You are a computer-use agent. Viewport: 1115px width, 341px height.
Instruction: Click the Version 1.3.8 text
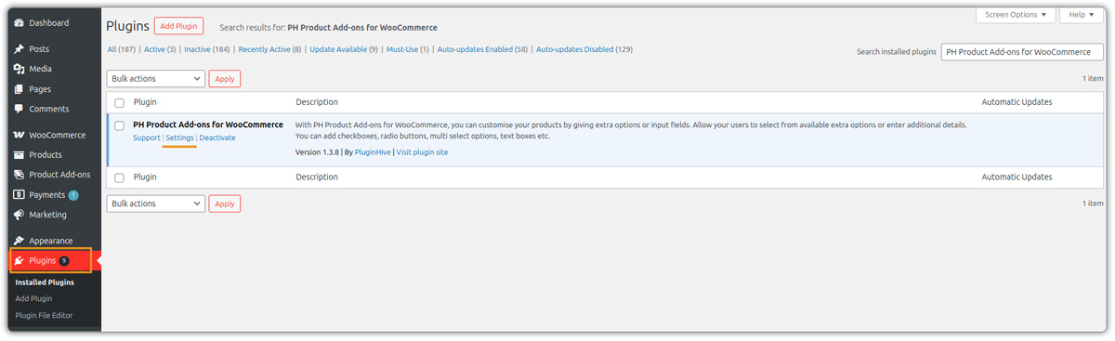pos(317,152)
